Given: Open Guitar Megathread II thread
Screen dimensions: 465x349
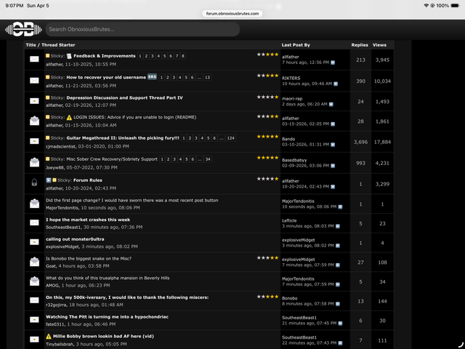Looking at the screenshot, I should [123, 138].
